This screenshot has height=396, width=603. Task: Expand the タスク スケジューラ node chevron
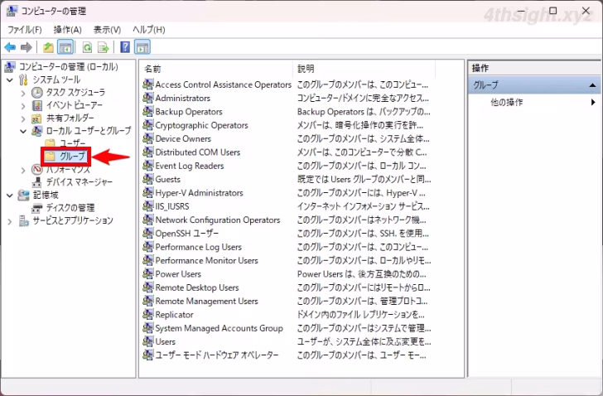point(23,93)
